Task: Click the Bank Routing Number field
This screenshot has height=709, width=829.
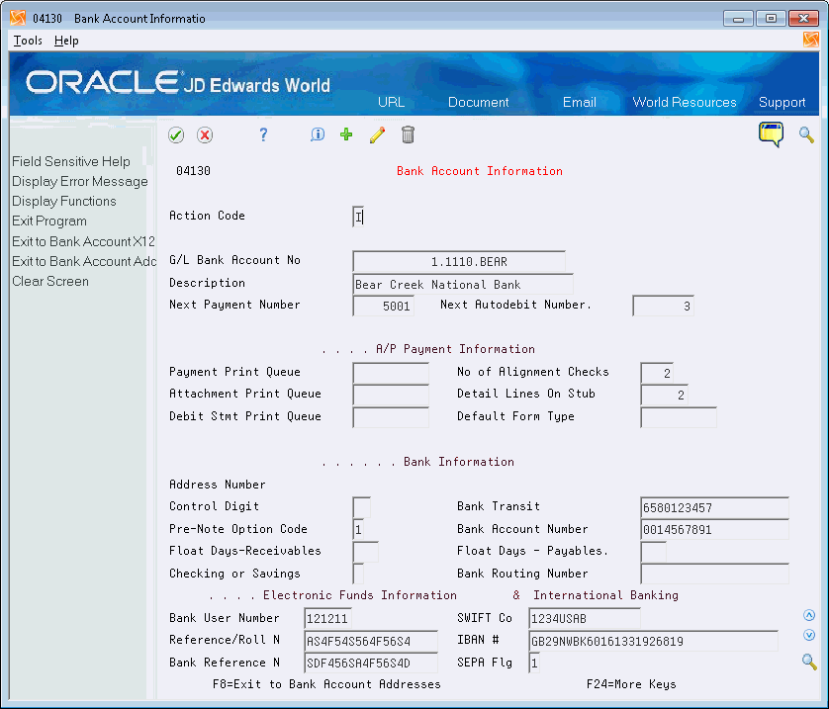Action: tap(714, 575)
